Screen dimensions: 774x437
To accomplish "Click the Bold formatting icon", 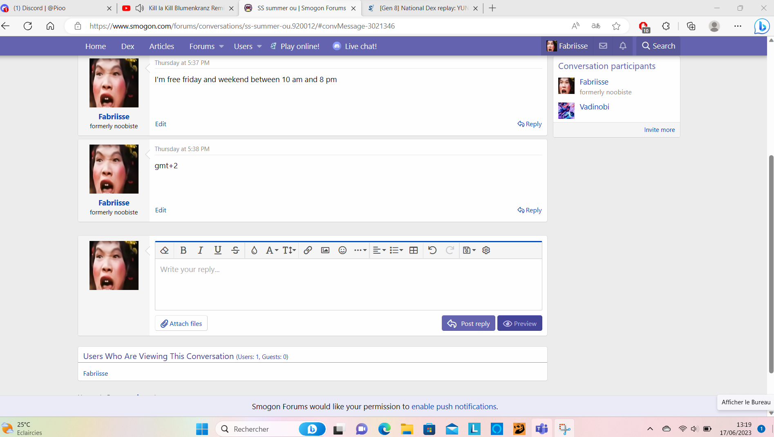I will click(x=183, y=250).
